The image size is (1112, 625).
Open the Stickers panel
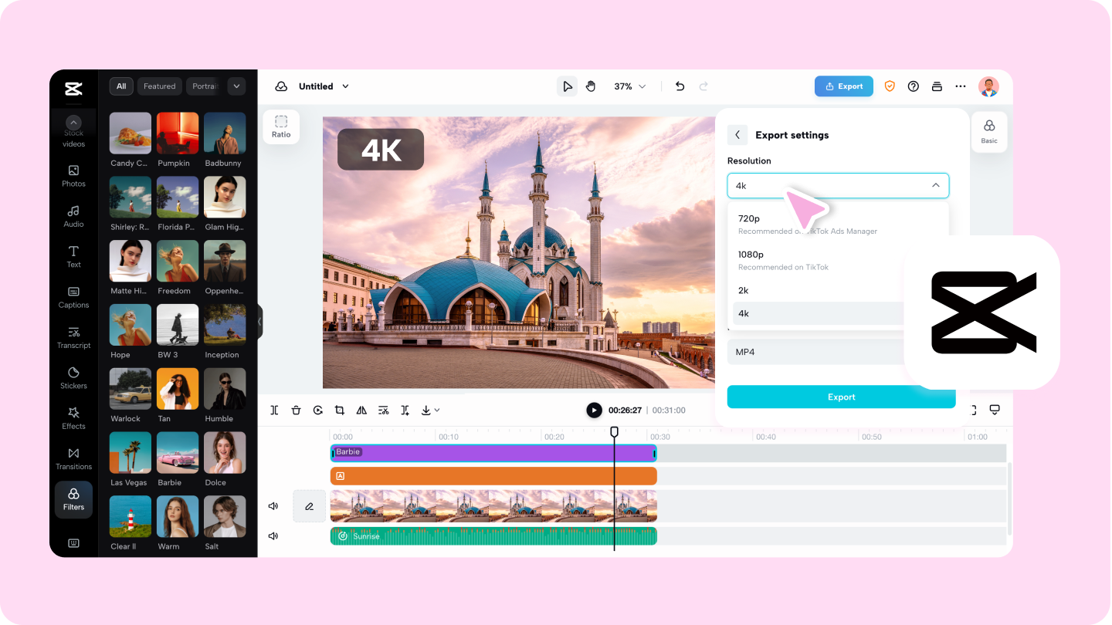73,378
